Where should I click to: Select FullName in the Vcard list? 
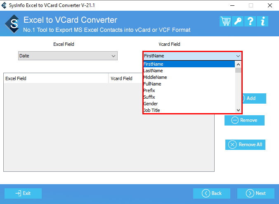tap(189, 84)
